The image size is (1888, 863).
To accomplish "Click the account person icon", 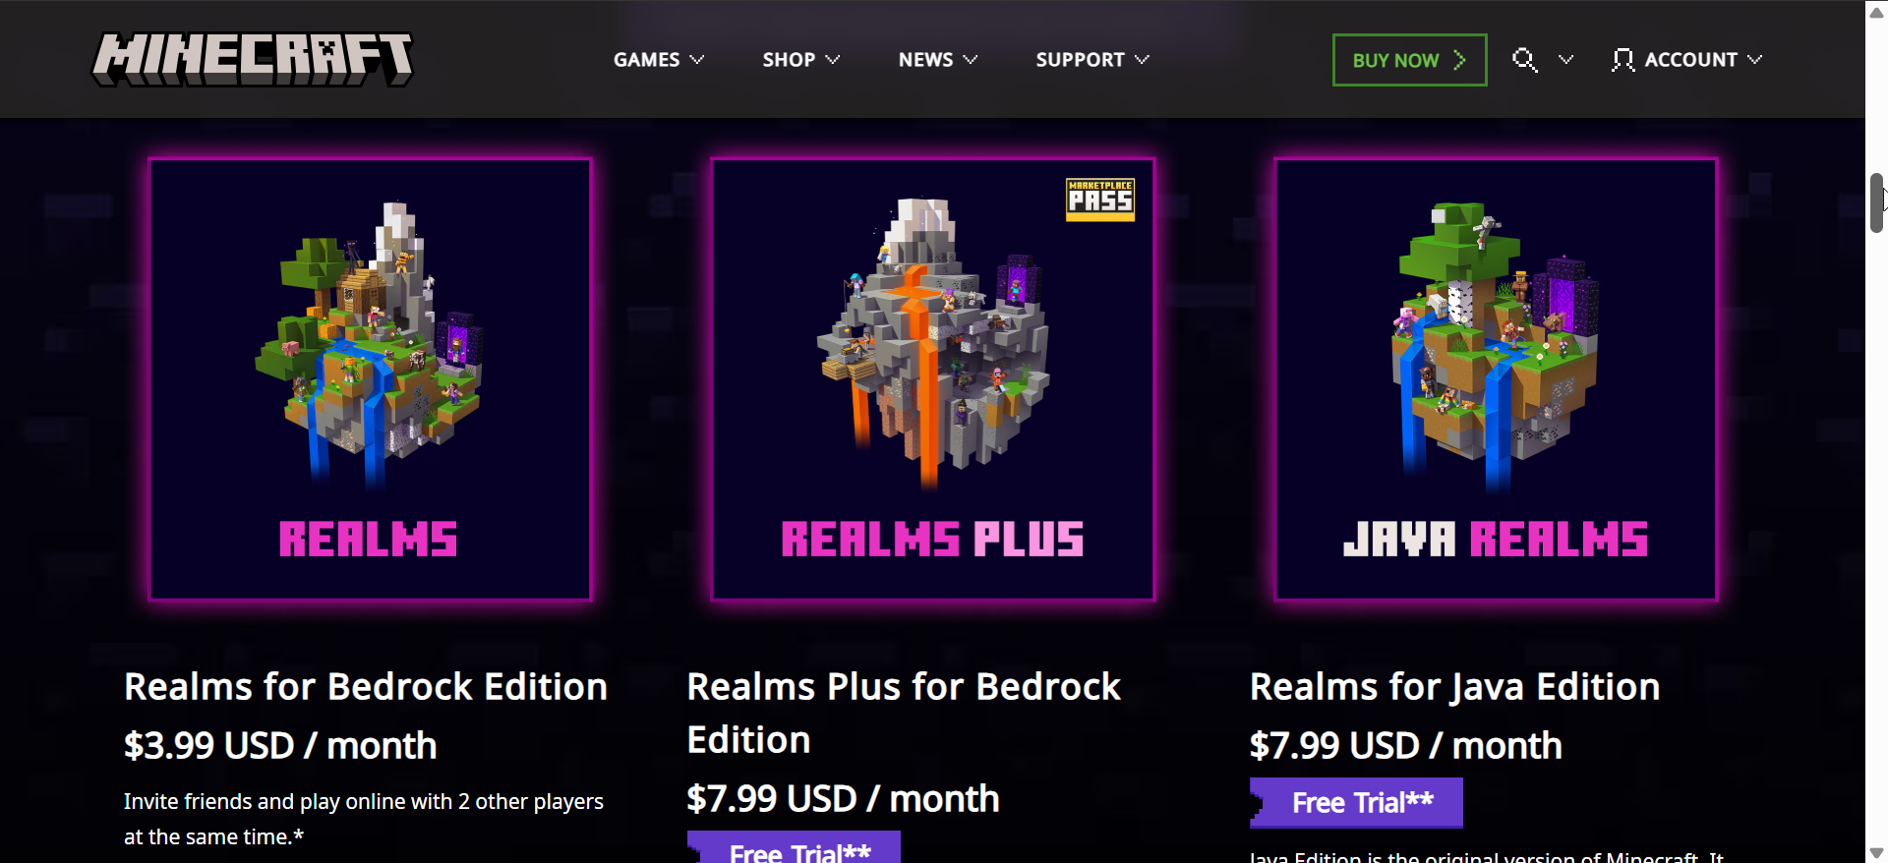I will click(x=1622, y=60).
